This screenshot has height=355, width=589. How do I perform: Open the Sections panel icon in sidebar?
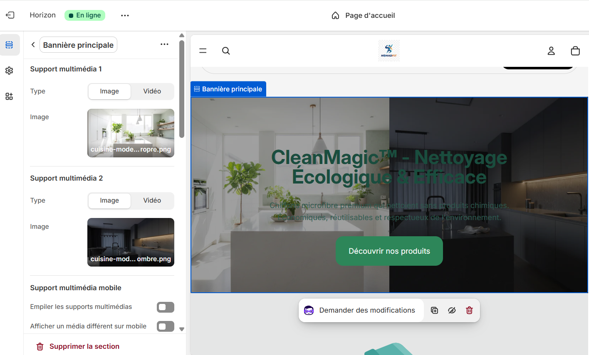click(x=9, y=45)
